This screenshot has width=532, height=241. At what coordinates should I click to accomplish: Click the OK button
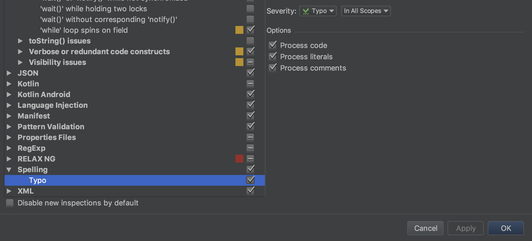coord(505,228)
